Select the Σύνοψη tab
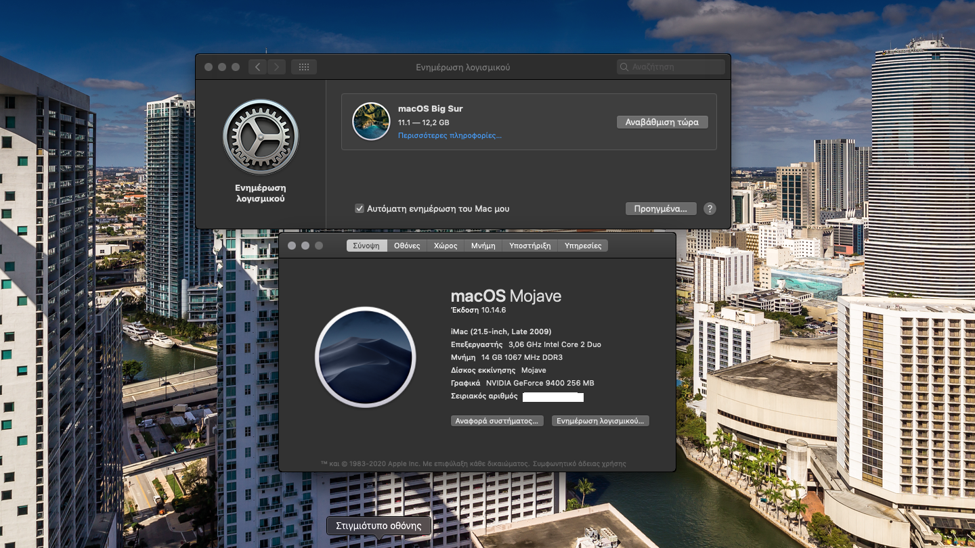975x548 pixels. 366,246
